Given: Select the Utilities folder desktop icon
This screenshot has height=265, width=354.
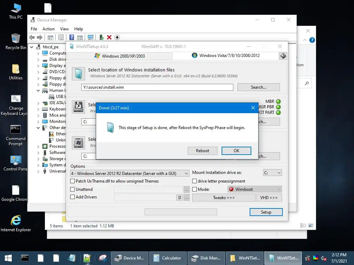Looking at the screenshot, I should tap(16, 72).
